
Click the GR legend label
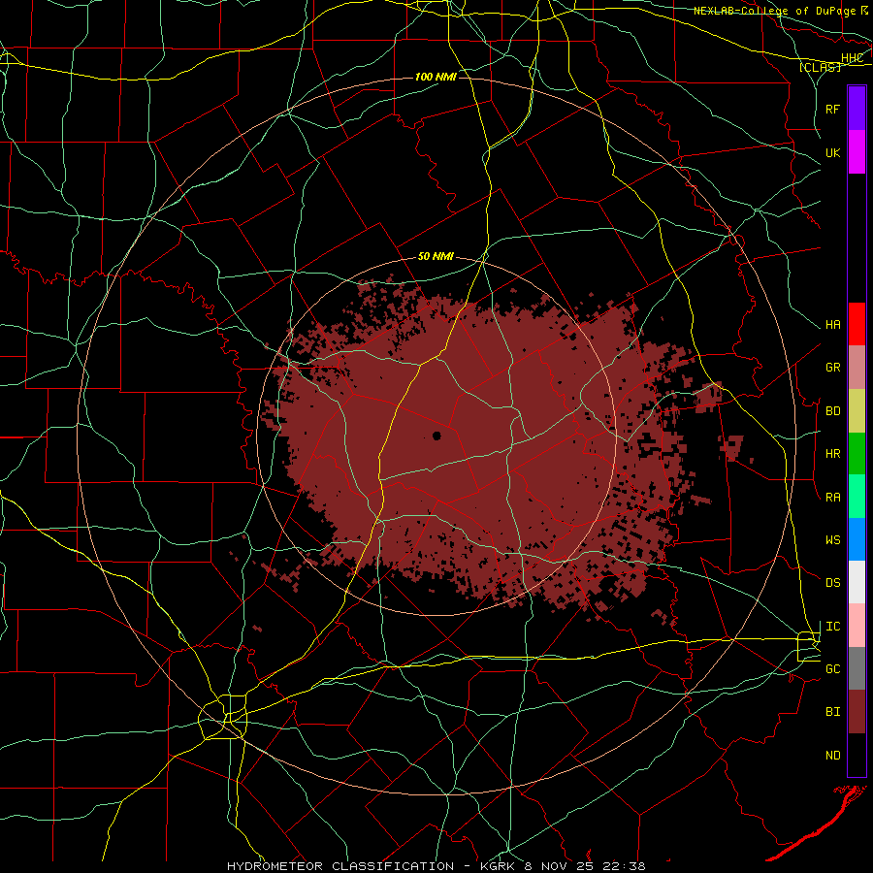click(x=833, y=368)
